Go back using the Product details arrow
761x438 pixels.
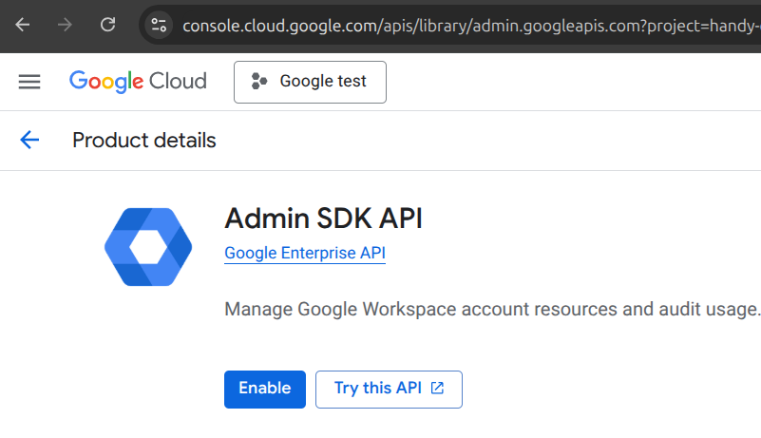pyautogui.click(x=29, y=141)
